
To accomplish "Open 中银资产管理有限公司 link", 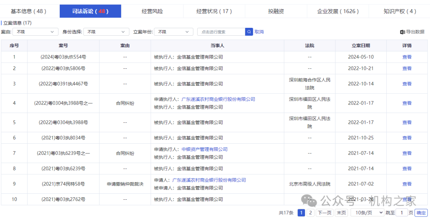I will (x=205, y=149).
